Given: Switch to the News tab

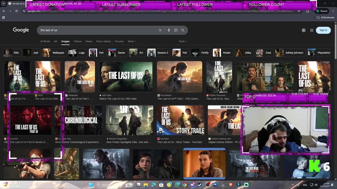Looking at the screenshot, I should pyautogui.click(x=89, y=41).
